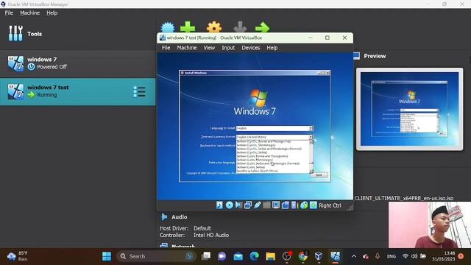Screen dimensions: 471x265
Task: Click the audio speaker status icon
Action: (238, 205)
